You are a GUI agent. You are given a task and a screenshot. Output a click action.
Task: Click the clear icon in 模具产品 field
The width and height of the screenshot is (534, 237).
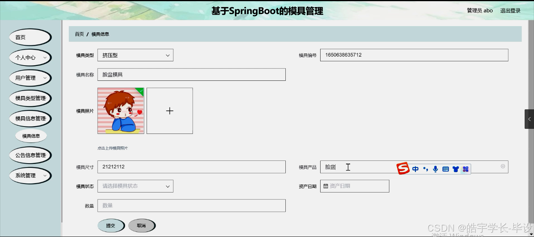[502, 166]
